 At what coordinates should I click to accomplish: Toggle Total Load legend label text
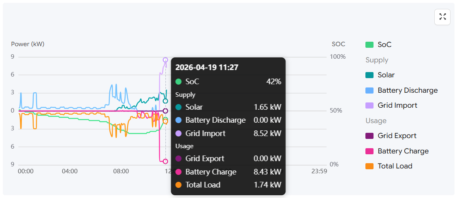pos(395,166)
